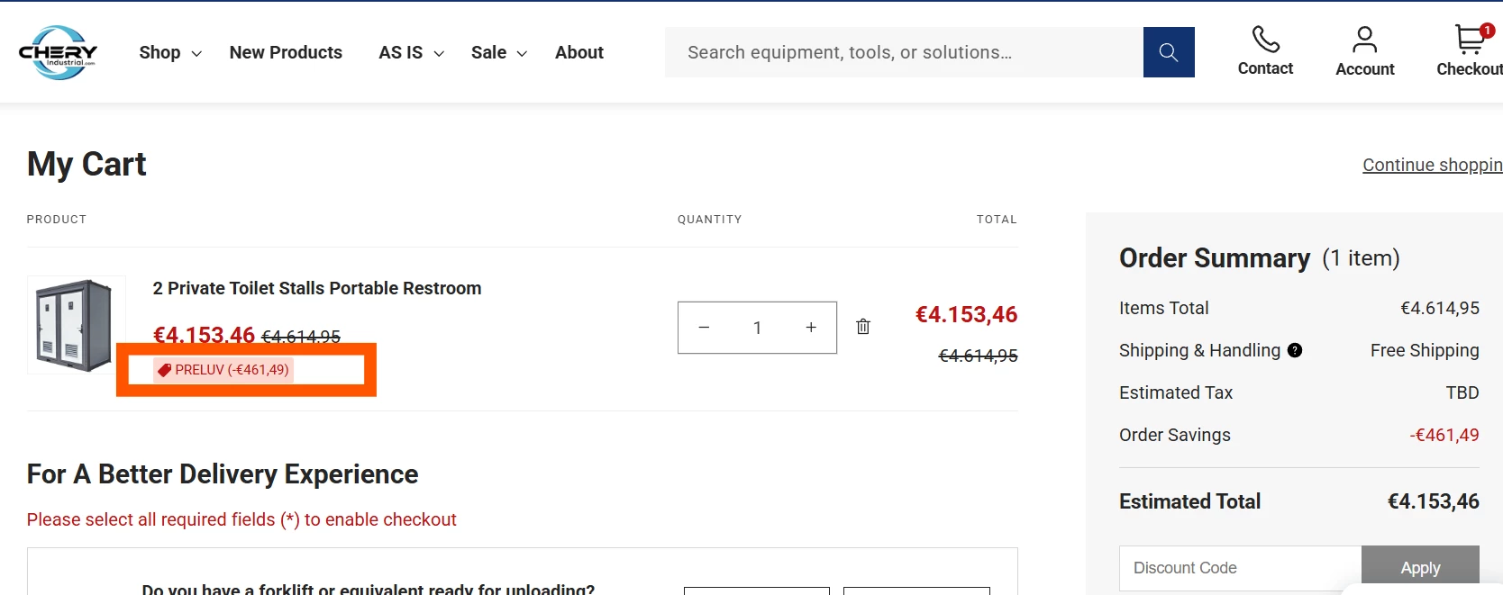The height and width of the screenshot is (595, 1503).
Task: Open the Account icon
Action: pyautogui.click(x=1363, y=40)
